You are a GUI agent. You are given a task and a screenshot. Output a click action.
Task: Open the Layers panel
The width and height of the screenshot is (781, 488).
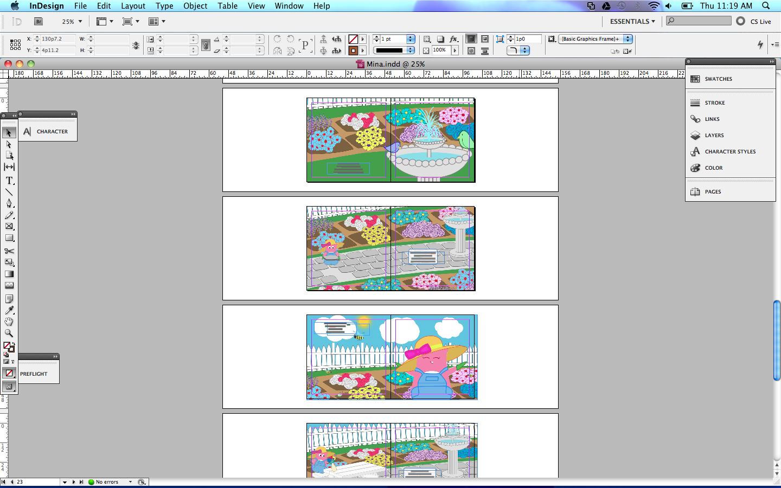(x=714, y=136)
